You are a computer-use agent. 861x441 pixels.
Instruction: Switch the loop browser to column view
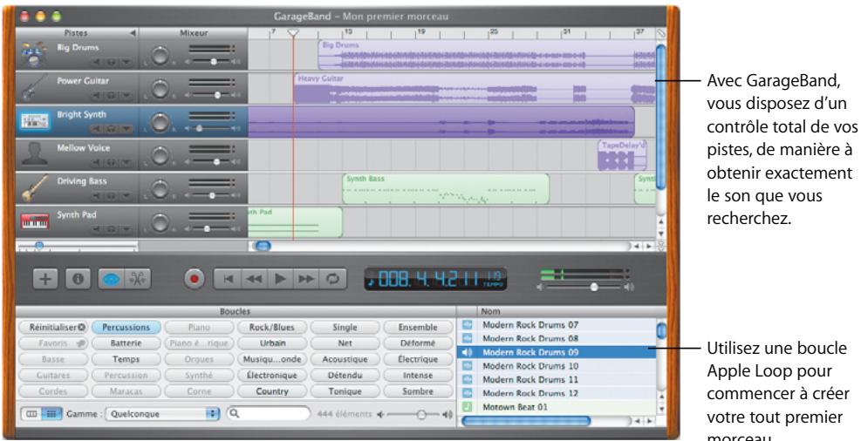click(x=32, y=414)
